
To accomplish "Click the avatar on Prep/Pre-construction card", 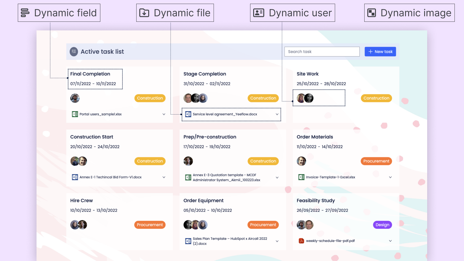I will (x=188, y=161).
